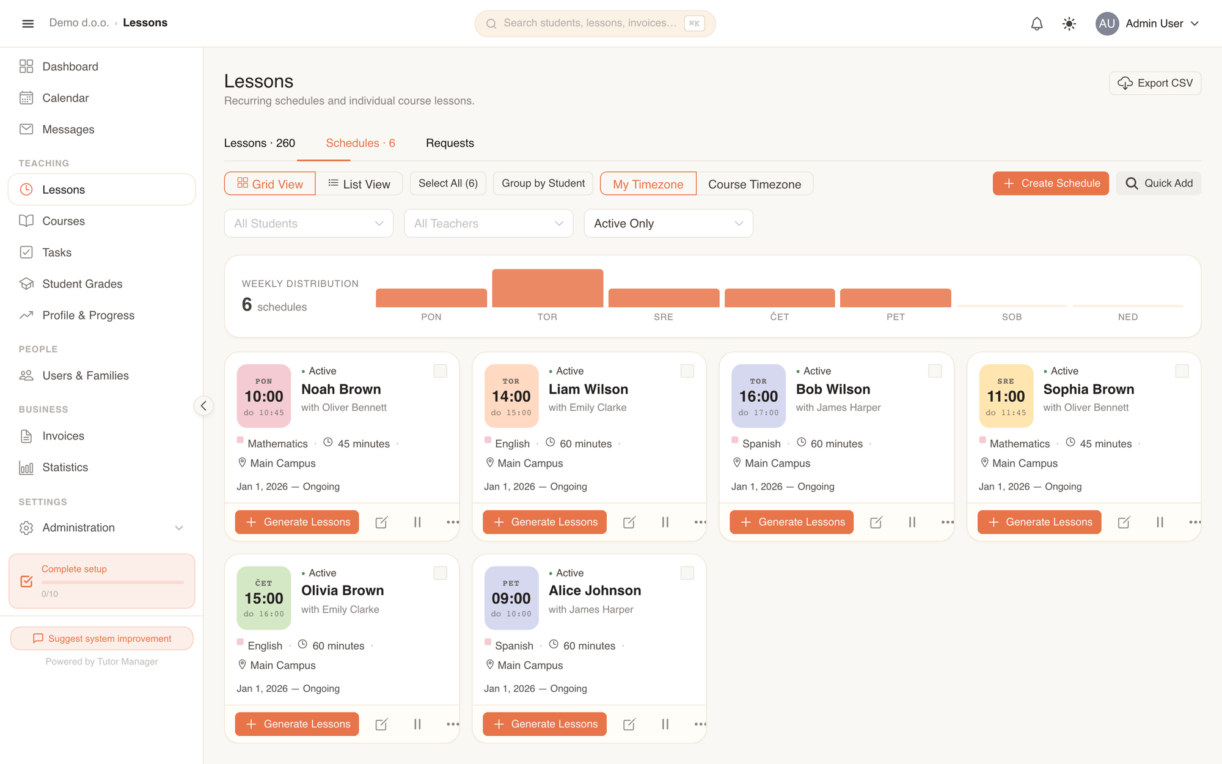Click TOR bar in weekly distribution
Viewport: 1222px width, 764px height.
point(547,288)
